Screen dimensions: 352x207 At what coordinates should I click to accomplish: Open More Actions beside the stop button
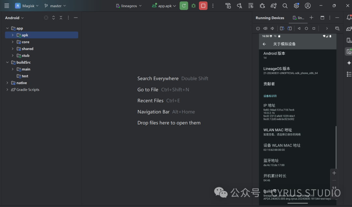tap(213, 6)
